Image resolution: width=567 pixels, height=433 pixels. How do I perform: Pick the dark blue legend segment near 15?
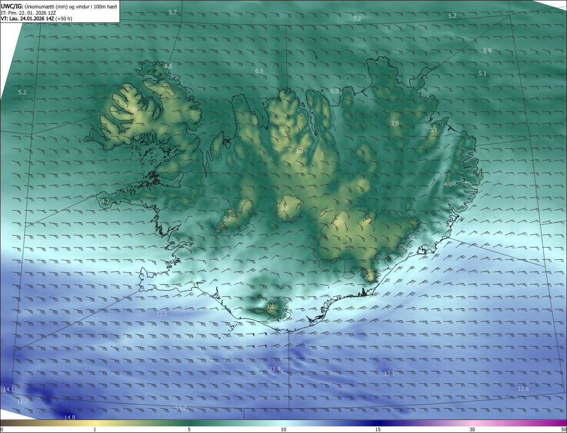tap(378, 423)
